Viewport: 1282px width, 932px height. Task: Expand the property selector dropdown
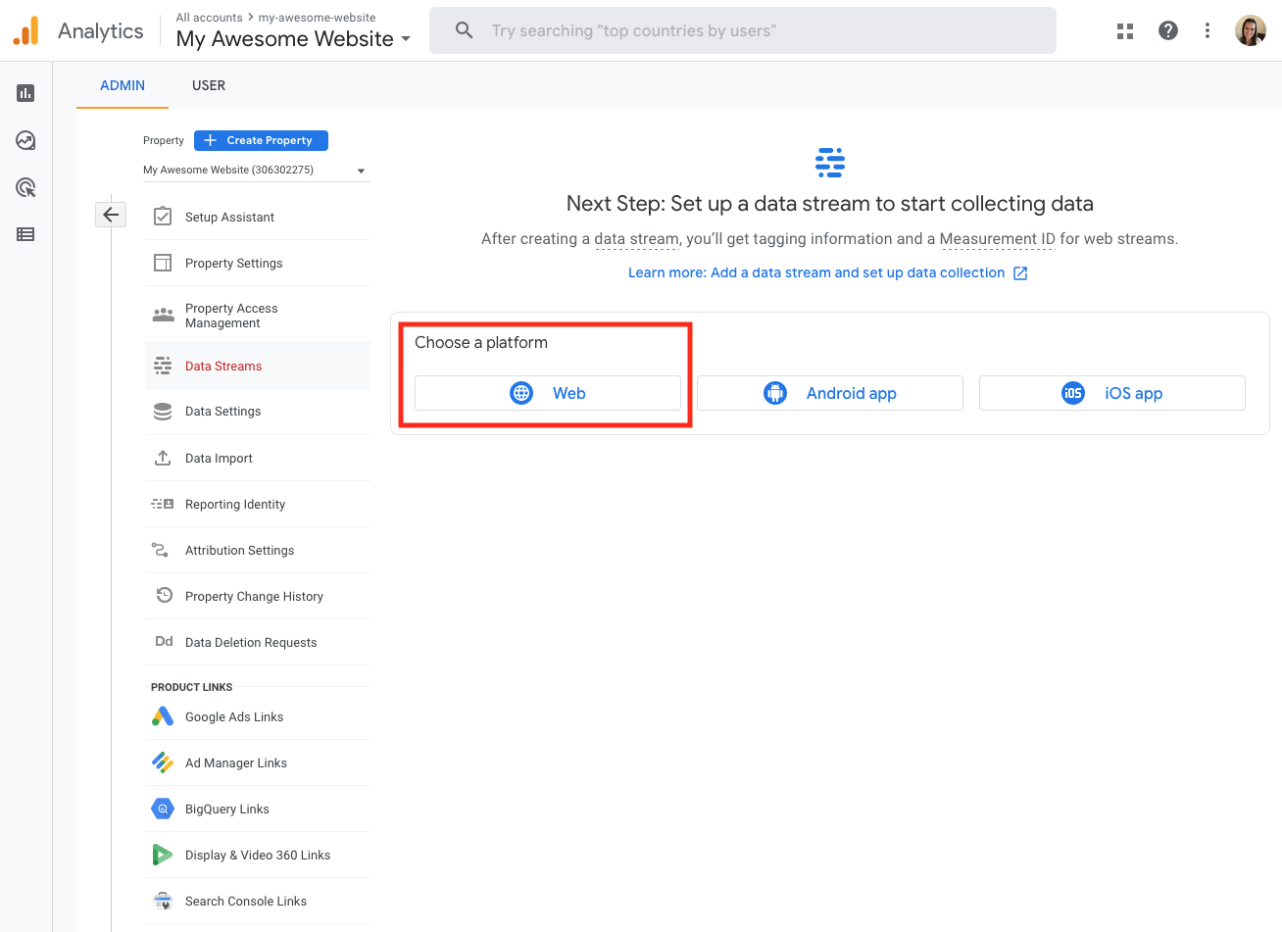[x=256, y=171]
